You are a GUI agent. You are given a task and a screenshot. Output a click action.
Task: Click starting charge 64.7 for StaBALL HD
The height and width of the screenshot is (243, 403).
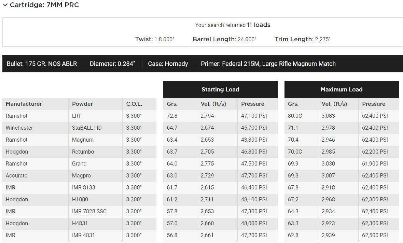pyautogui.click(x=172, y=128)
